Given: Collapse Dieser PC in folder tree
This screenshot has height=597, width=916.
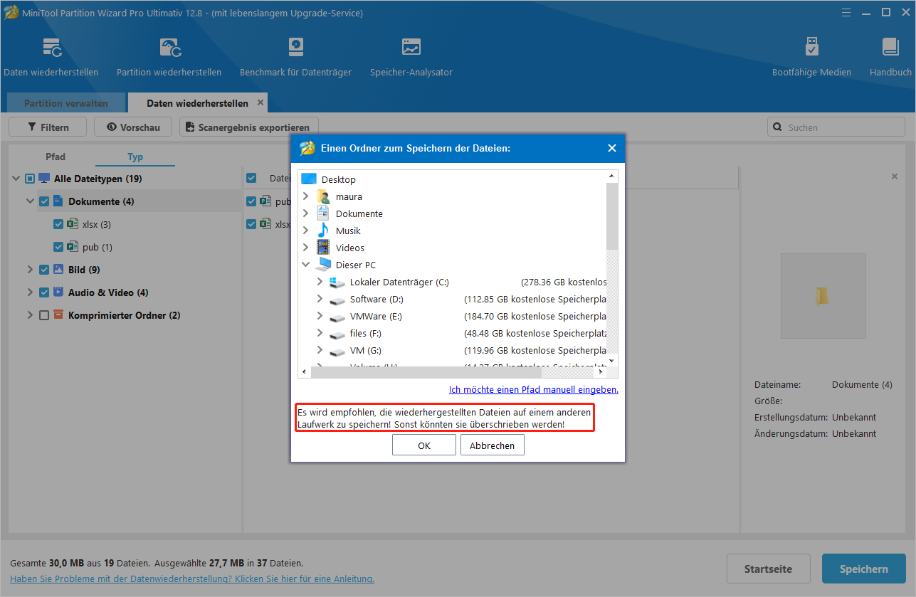Looking at the screenshot, I should (306, 265).
